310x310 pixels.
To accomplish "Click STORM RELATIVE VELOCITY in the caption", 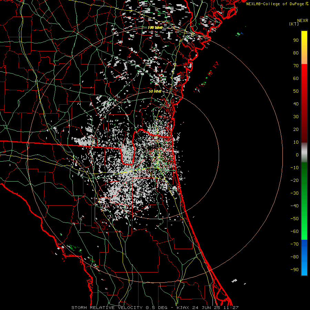I will [107, 308].
